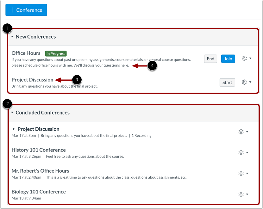The height and width of the screenshot is (209, 263).
Task: Open settings gear for new Project Discussion
Action: tap(244, 82)
